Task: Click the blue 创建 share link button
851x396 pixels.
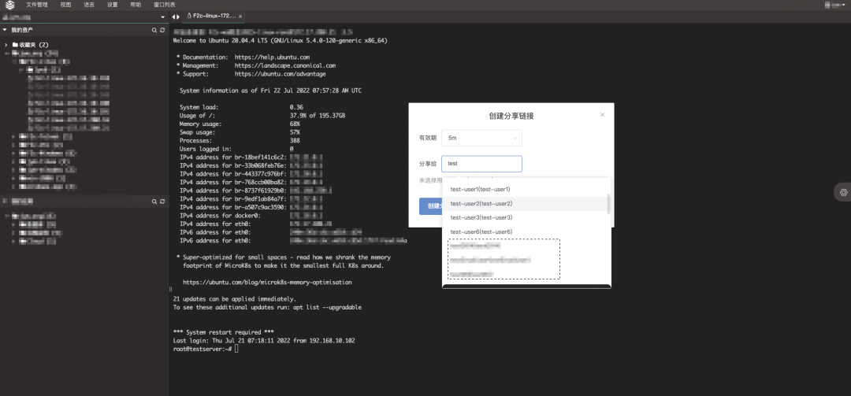Action: pyautogui.click(x=432, y=206)
